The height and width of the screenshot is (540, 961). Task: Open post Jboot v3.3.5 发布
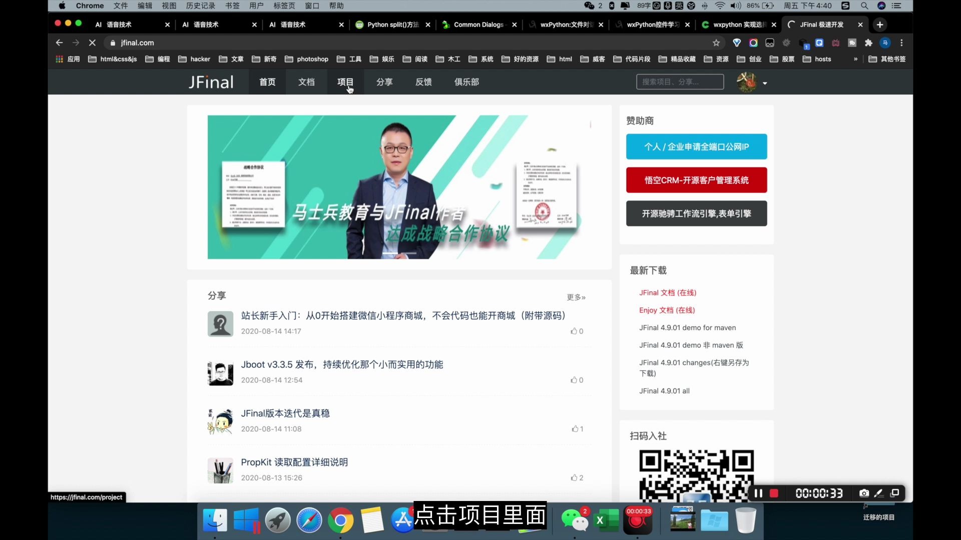point(342,364)
